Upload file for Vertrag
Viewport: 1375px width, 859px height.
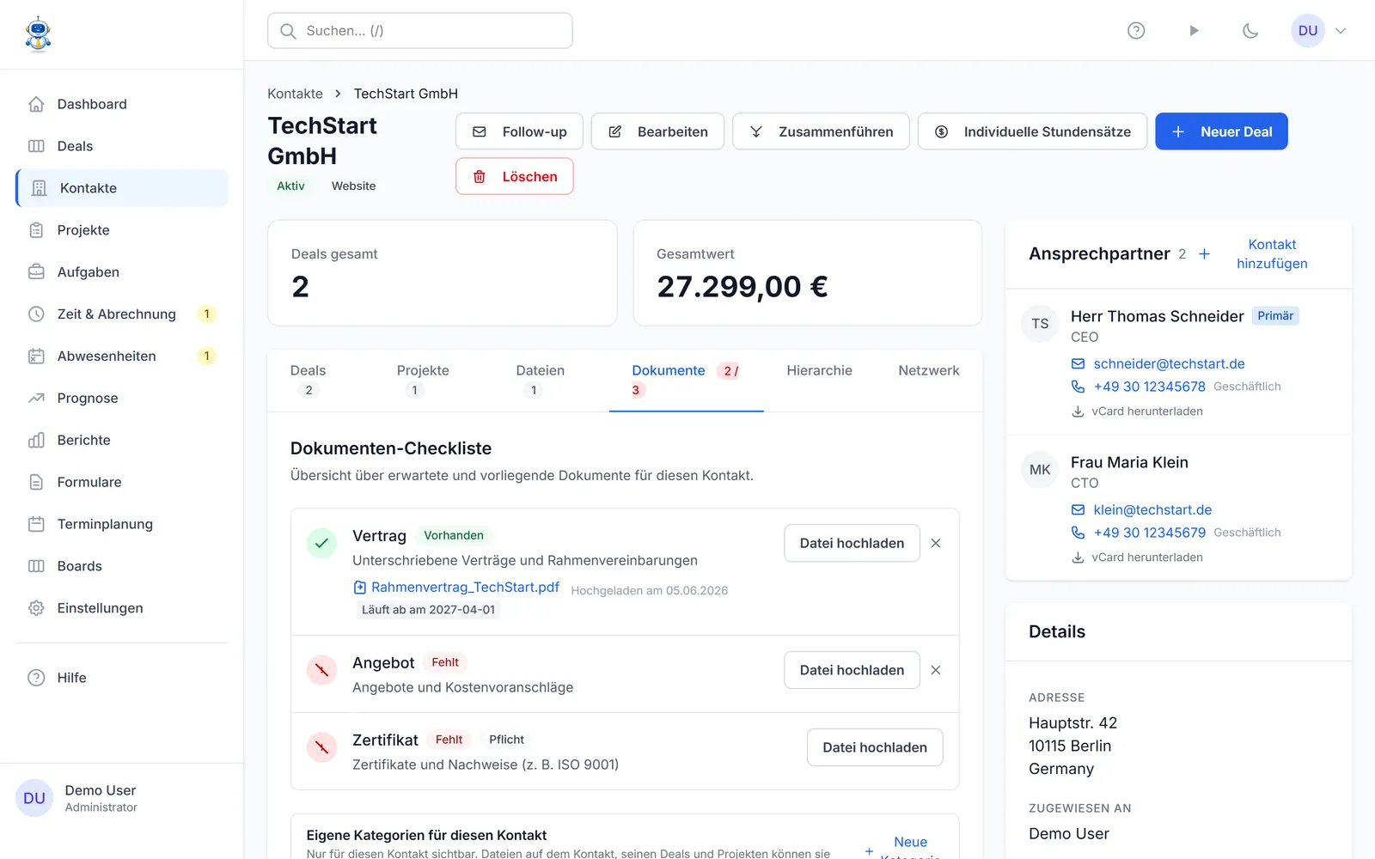point(852,543)
